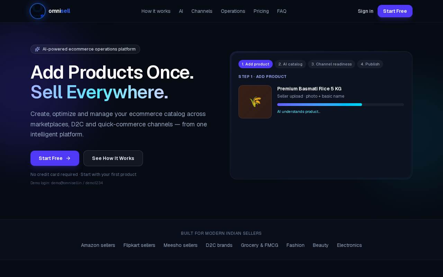
Task: Click the Flipkart sellers label
Action: [139, 245]
